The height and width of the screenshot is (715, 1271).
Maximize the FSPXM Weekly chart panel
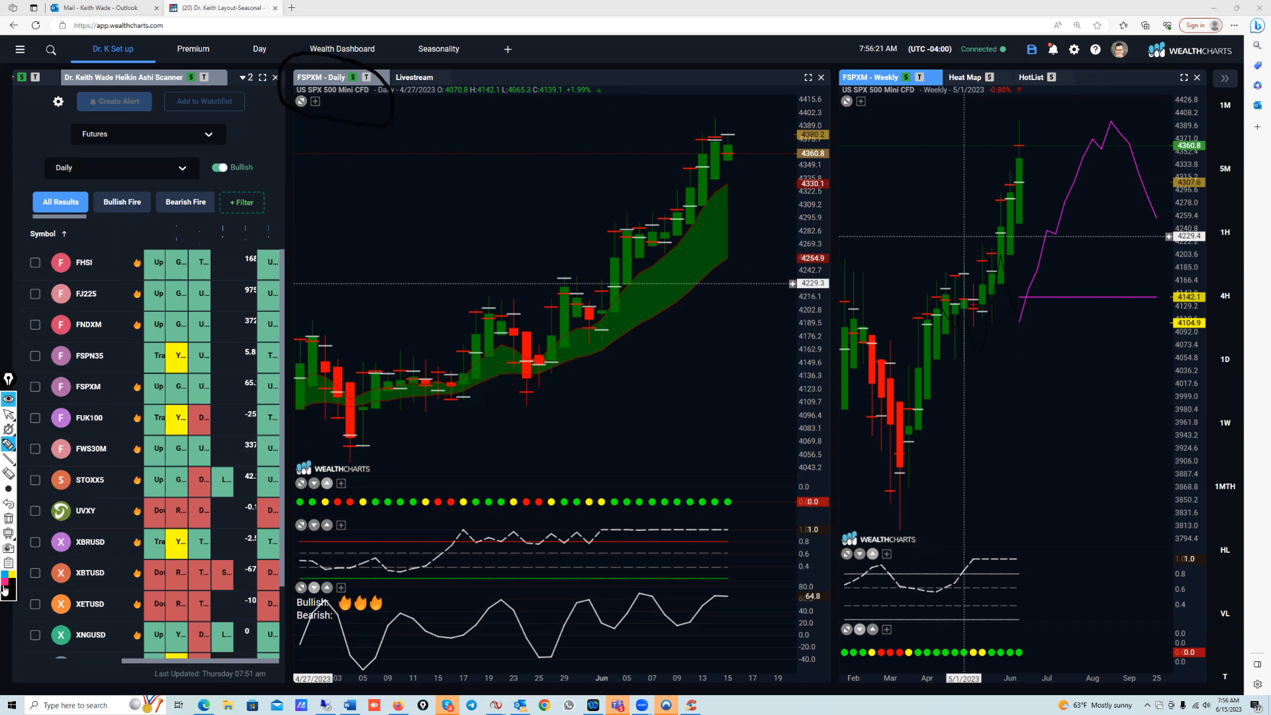pyautogui.click(x=1184, y=77)
